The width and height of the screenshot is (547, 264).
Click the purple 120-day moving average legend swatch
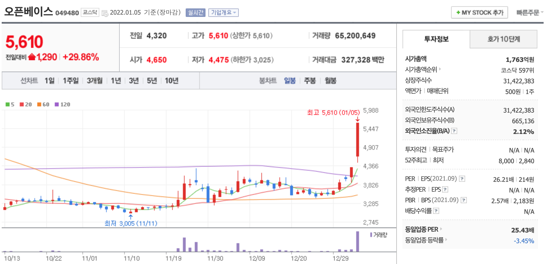coord(57,104)
